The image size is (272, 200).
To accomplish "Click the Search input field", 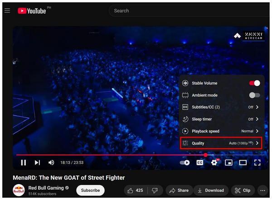I will coord(190,11).
